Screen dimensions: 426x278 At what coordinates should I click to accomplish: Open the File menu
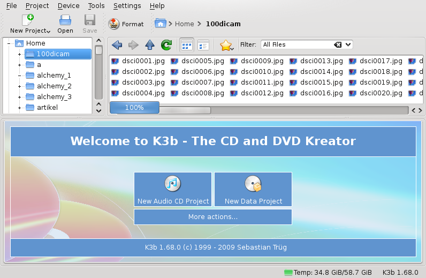tap(11, 6)
